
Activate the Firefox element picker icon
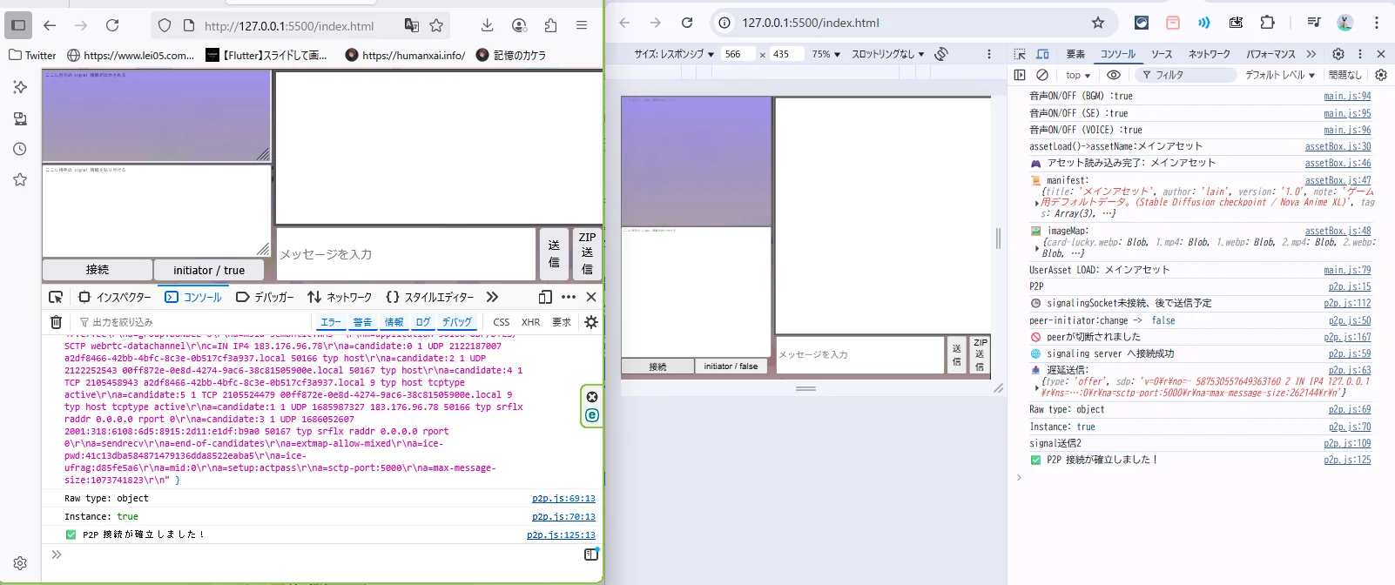point(56,297)
